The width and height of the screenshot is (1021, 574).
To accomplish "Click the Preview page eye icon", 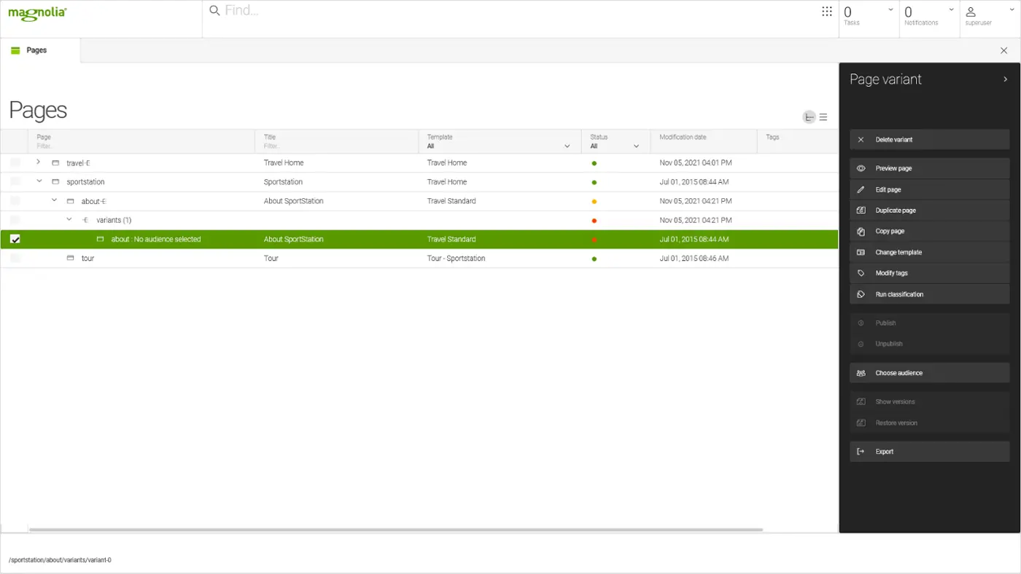I will click(x=861, y=168).
